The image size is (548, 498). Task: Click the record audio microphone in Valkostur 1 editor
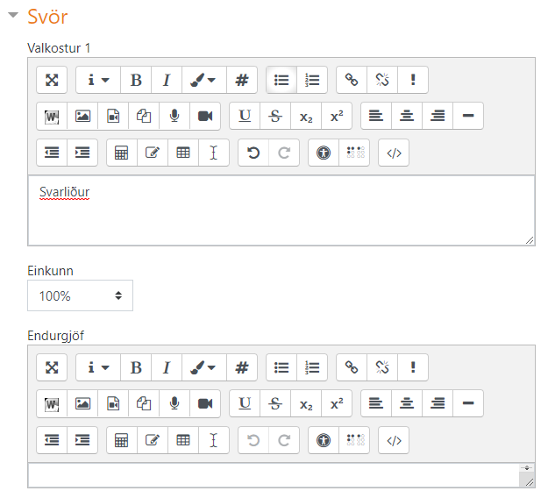point(174,116)
